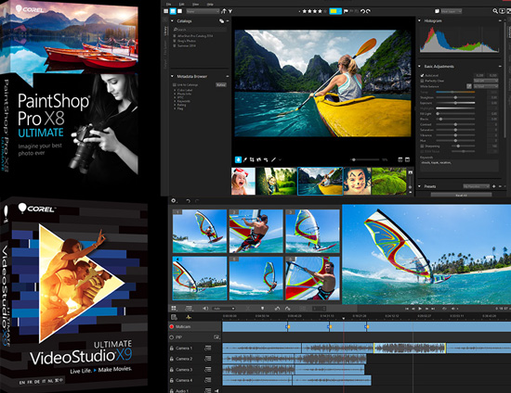Add a new preset with plus icon
This screenshot has width=511, height=393.
coord(494,186)
